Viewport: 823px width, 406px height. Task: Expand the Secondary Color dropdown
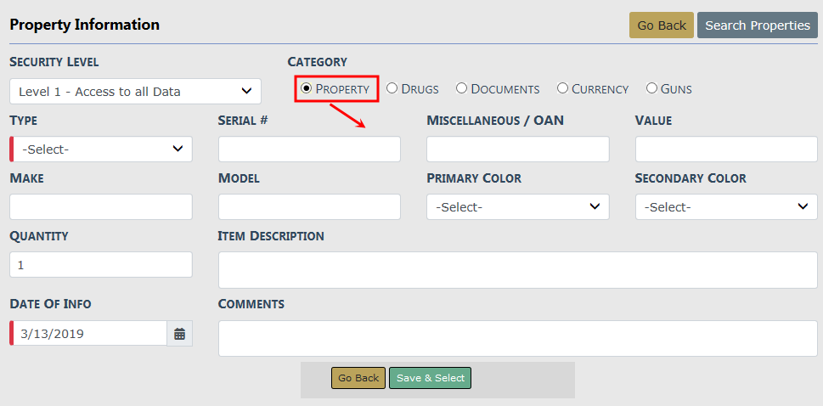[726, 207]
